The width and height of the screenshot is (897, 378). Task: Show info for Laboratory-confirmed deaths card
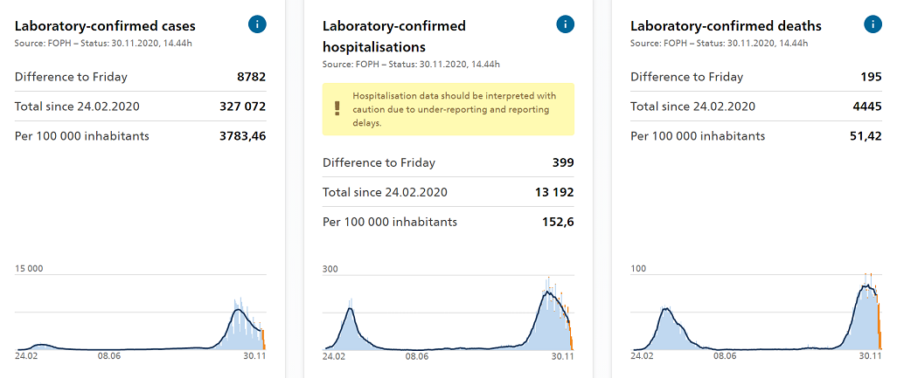coord(873,24)
